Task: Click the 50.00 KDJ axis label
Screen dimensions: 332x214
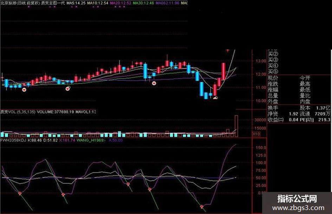Action: pyautogui.click(x=261, y=178)
